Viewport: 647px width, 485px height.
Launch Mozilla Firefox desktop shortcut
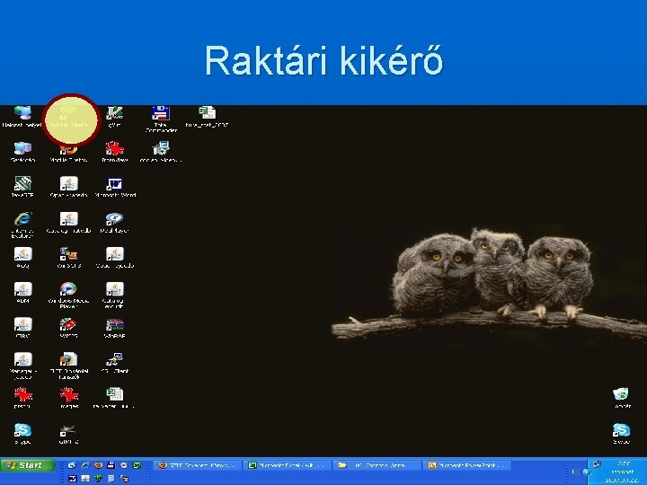[68, 150]
